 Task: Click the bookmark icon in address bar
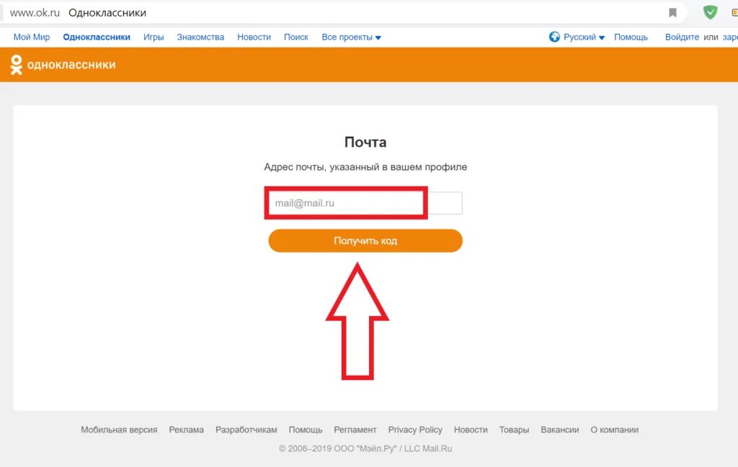click(x=672, y=13)
